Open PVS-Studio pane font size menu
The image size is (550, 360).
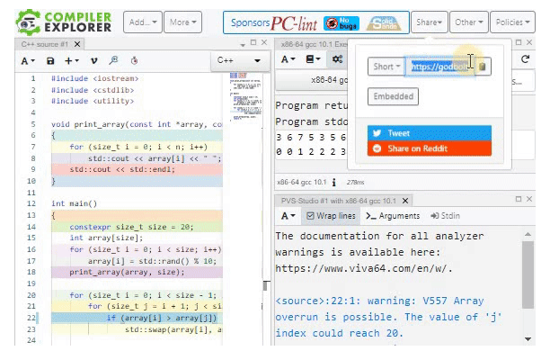pyautogui.click(x=288, y=216)
